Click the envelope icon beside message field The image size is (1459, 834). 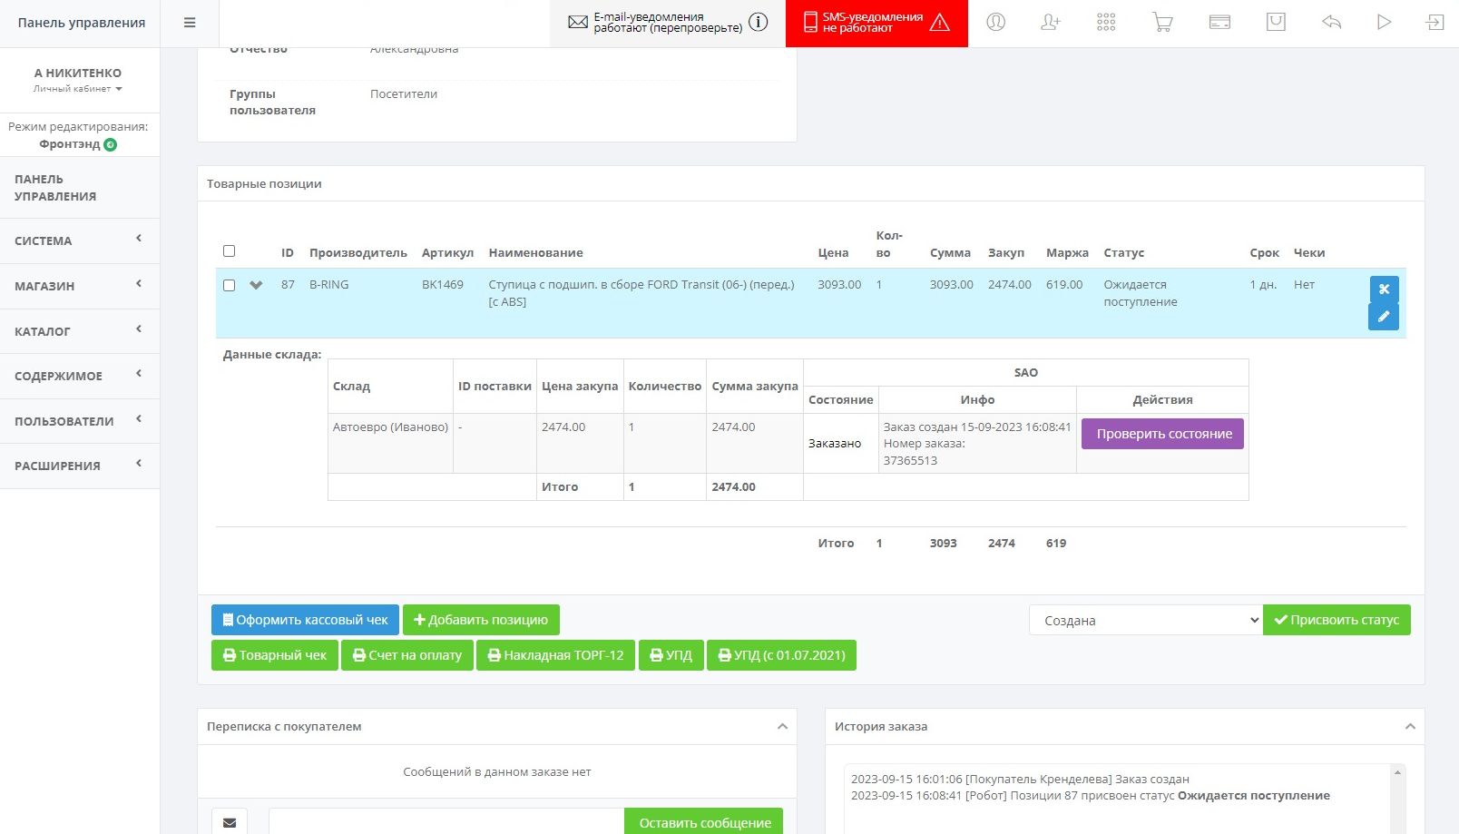230,821
